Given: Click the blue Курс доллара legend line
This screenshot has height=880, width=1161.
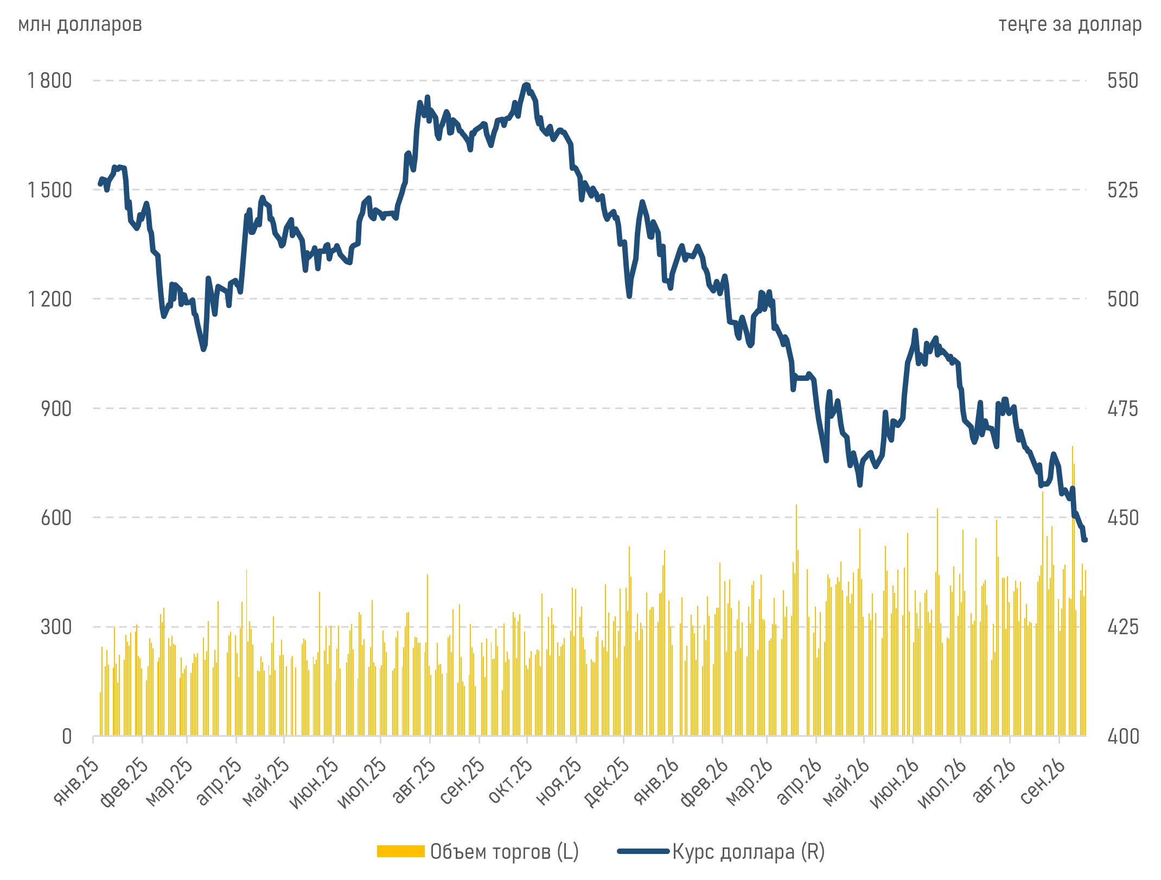Looking at the screenshot, I should click(x=643, y=851).
